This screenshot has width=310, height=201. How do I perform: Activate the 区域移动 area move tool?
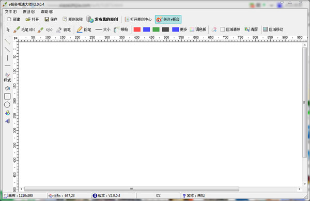(x=273, y=29)
